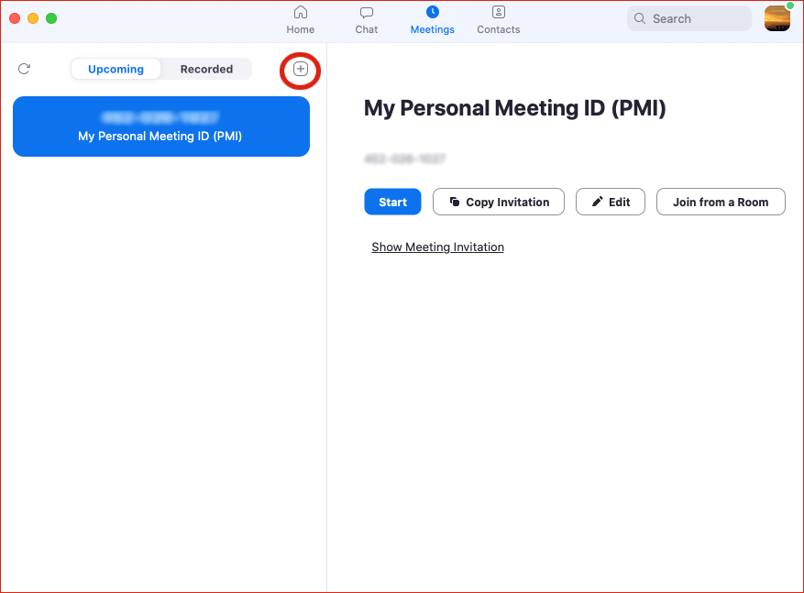Screen dimensions: 804x593
Task: Open the Contacts tab
Action: point(499,20)
